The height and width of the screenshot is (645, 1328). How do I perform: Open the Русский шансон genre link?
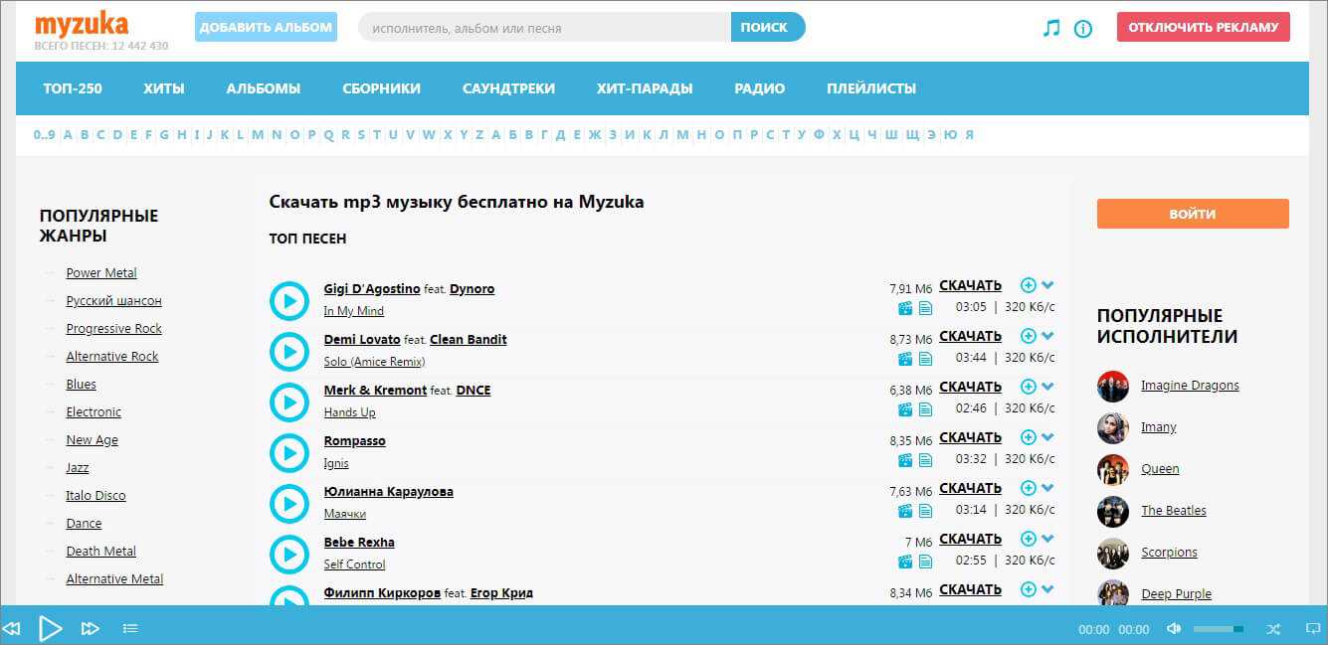pos(113,301)
